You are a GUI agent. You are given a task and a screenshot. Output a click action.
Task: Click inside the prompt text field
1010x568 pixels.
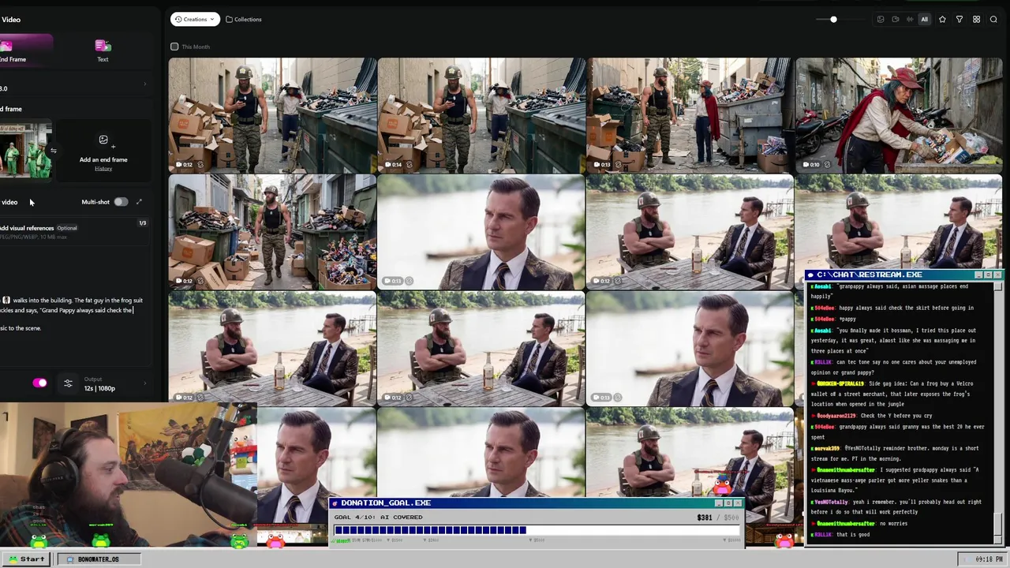pos(75,314)
